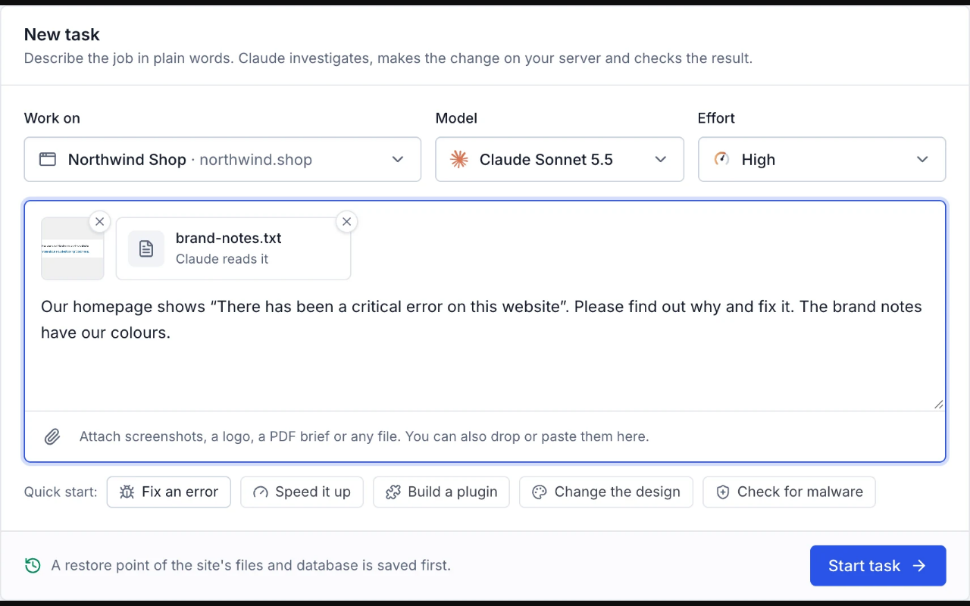Click the puzzle icon on Build a plugin
Screen dimensions: 970x606
tap(393, 492)
